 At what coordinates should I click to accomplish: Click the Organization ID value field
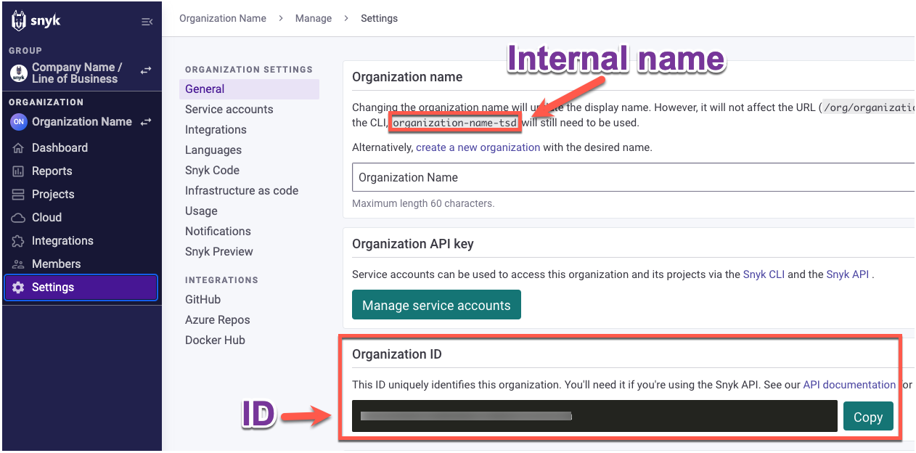(594, 416)
